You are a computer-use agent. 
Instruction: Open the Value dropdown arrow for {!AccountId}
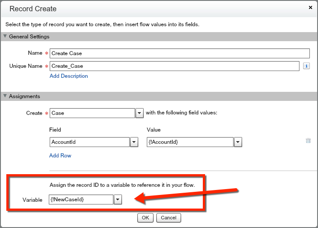[238, 142]
